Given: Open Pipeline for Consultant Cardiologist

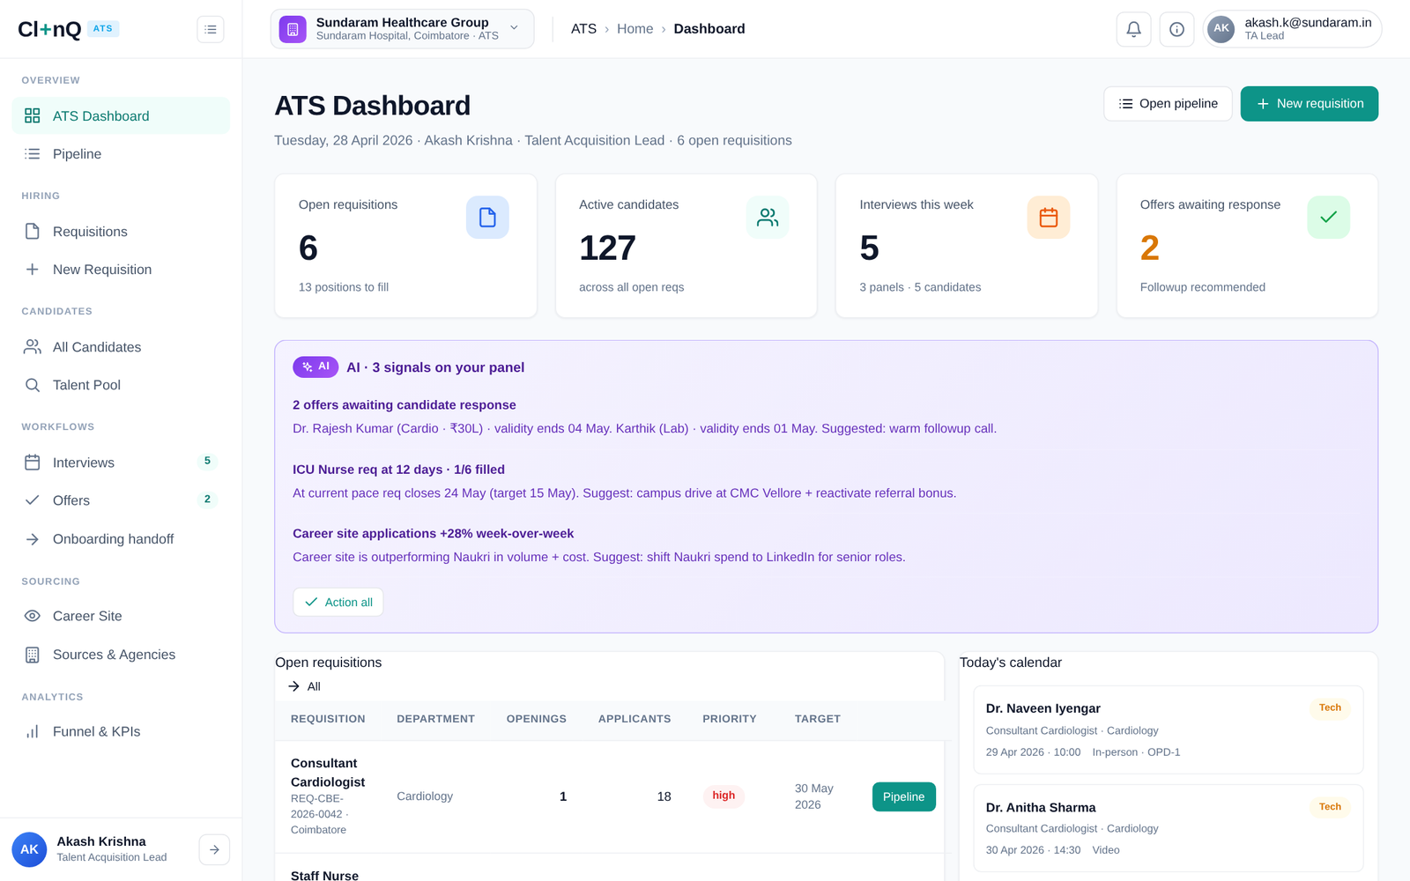Looking at the screenshot, I should 904,796.
